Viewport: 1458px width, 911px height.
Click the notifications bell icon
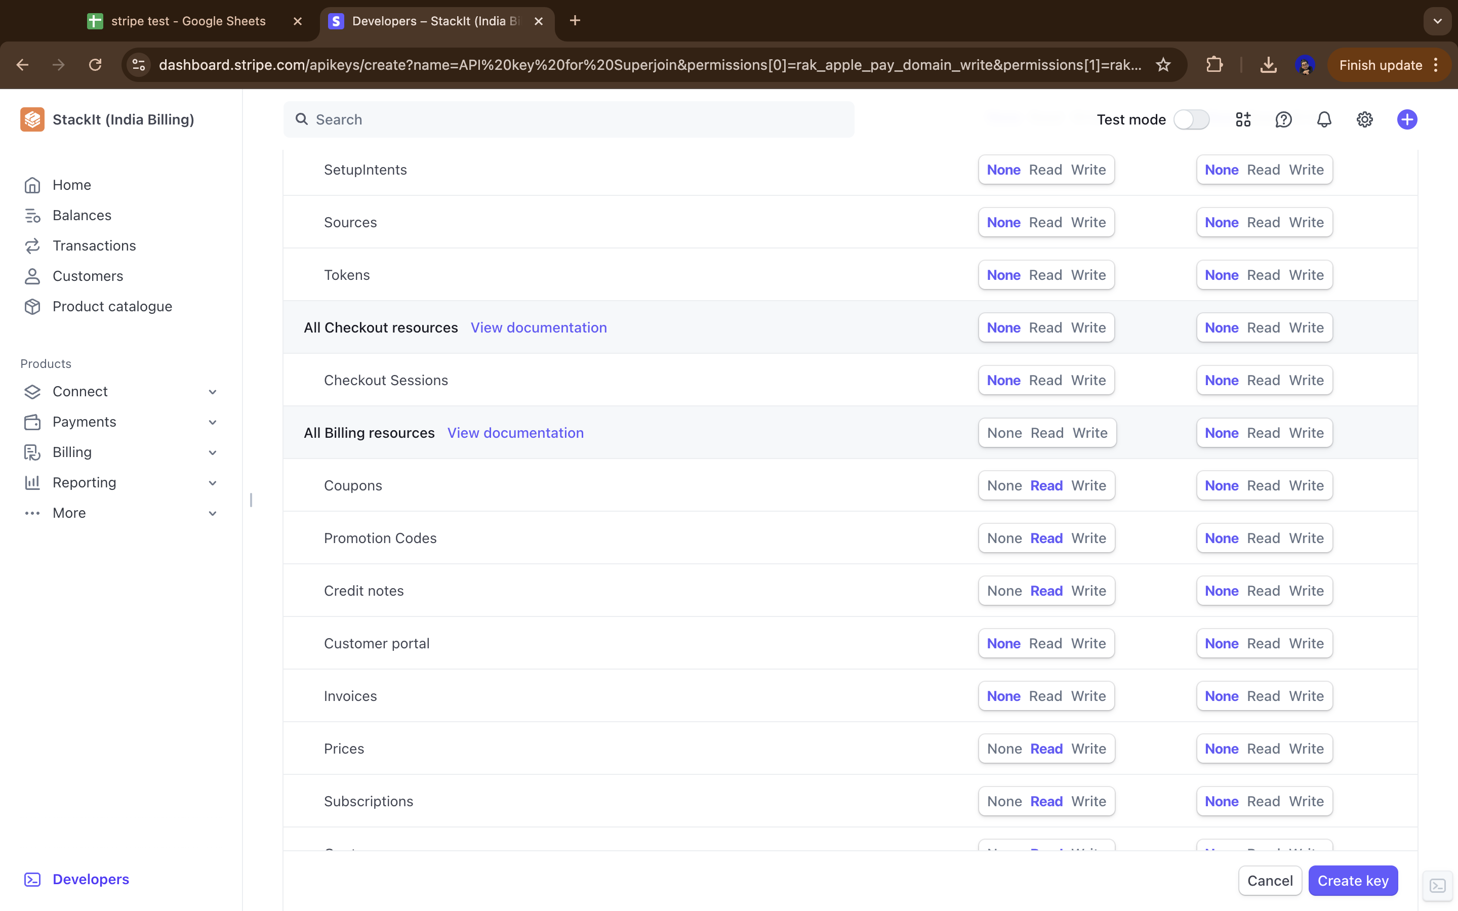coord(1324,119)
